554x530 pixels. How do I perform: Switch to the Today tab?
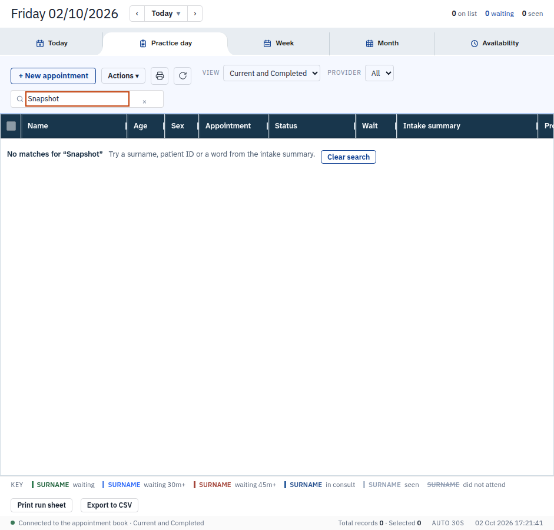(x=52, y=43)
